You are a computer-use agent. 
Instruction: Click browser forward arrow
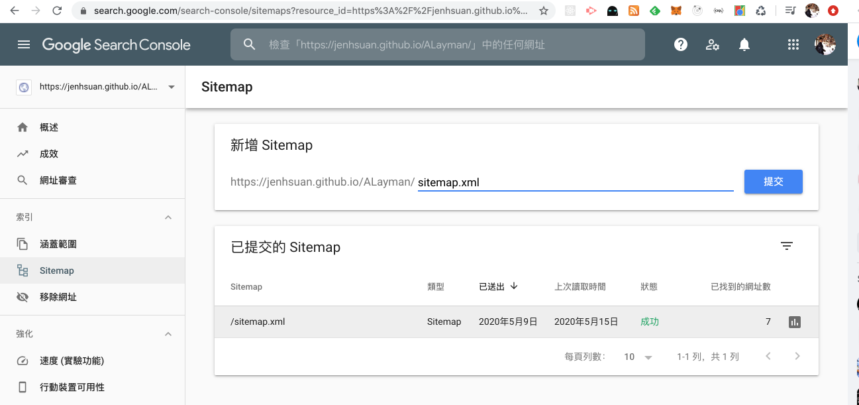36,11
